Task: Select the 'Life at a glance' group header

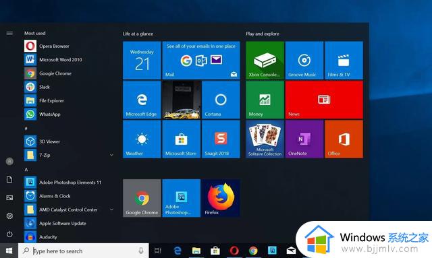Action: click(x=138, y=34)
